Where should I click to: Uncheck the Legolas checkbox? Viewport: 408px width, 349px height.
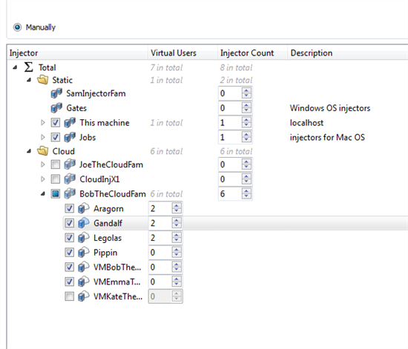click(x=69, y=238)
